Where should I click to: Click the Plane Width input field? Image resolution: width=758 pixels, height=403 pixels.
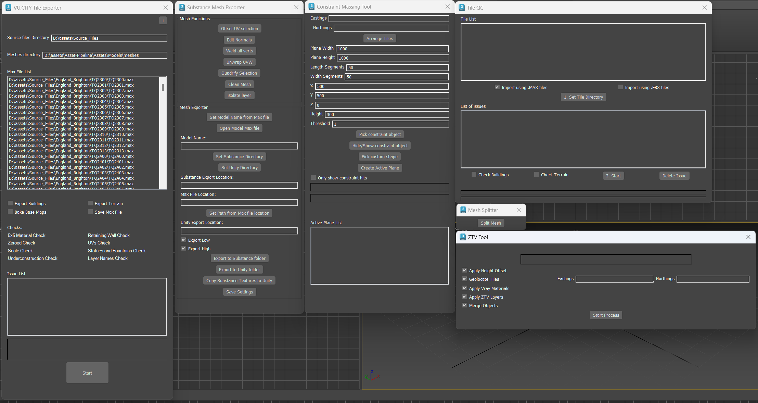click(x=392, y=49)
